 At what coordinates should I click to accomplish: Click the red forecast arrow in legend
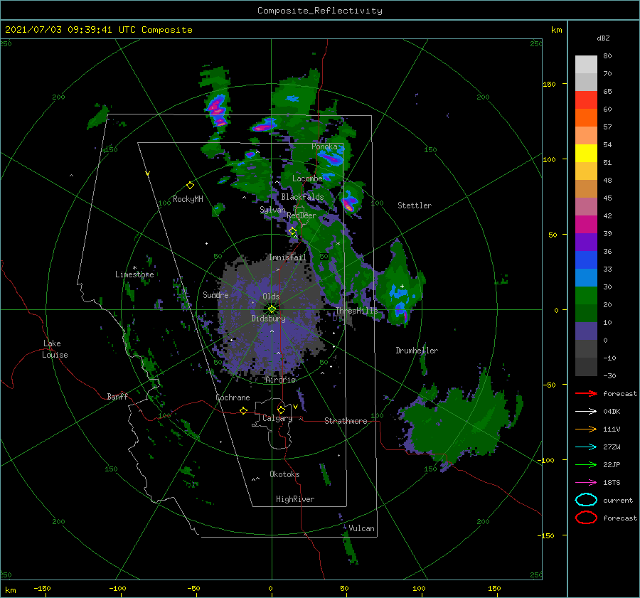point(586,393)
